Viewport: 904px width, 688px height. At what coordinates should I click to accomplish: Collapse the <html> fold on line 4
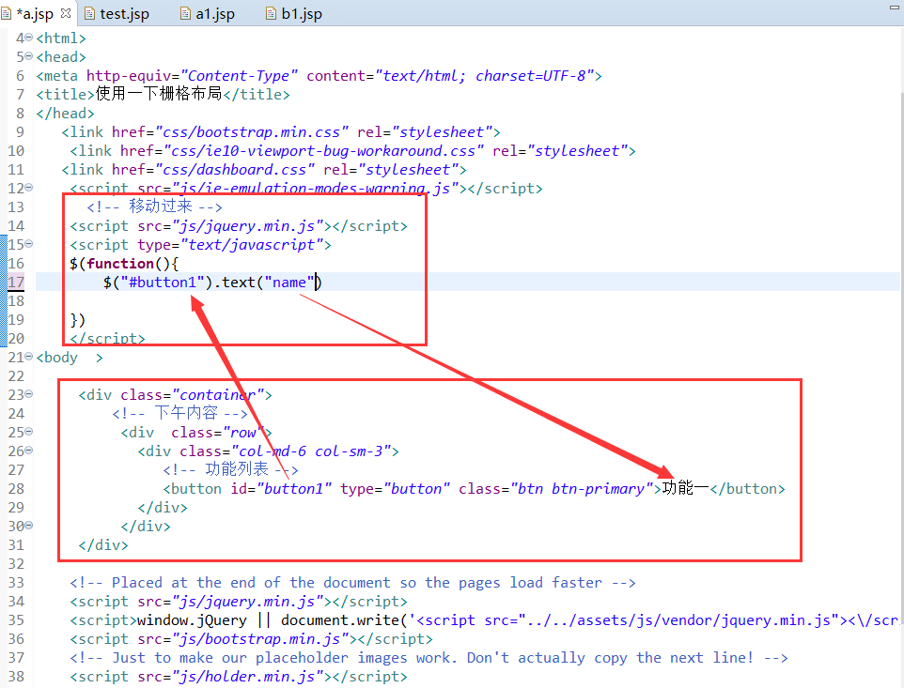pos(29,38)
